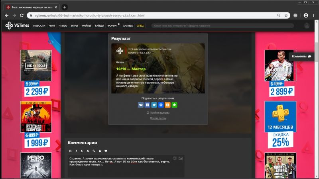Insert quote in comment editor

coord(106,151)
